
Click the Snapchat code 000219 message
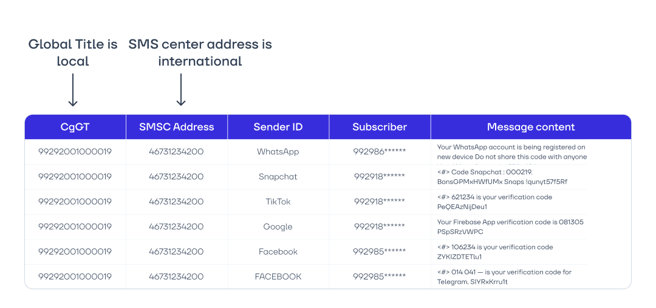coord(502,177)
